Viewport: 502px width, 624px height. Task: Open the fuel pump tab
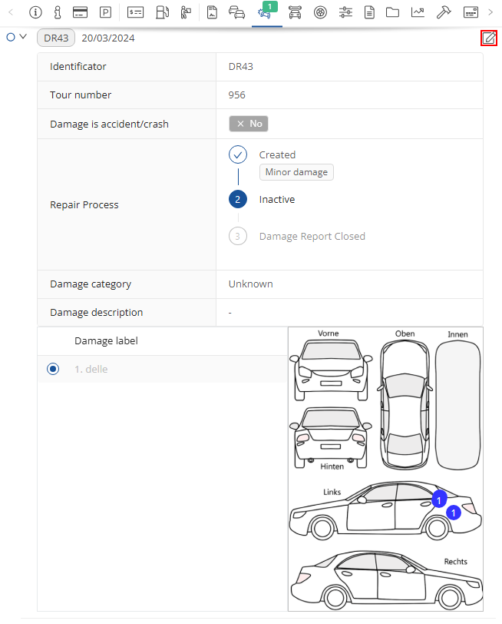162,12
